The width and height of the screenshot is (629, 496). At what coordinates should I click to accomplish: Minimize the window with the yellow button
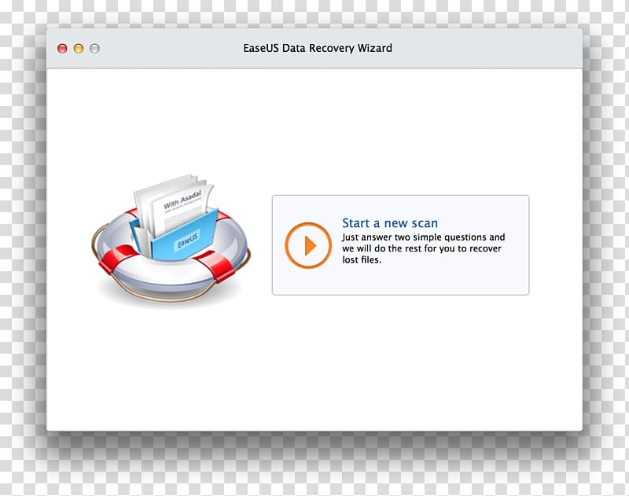(79, 49)
